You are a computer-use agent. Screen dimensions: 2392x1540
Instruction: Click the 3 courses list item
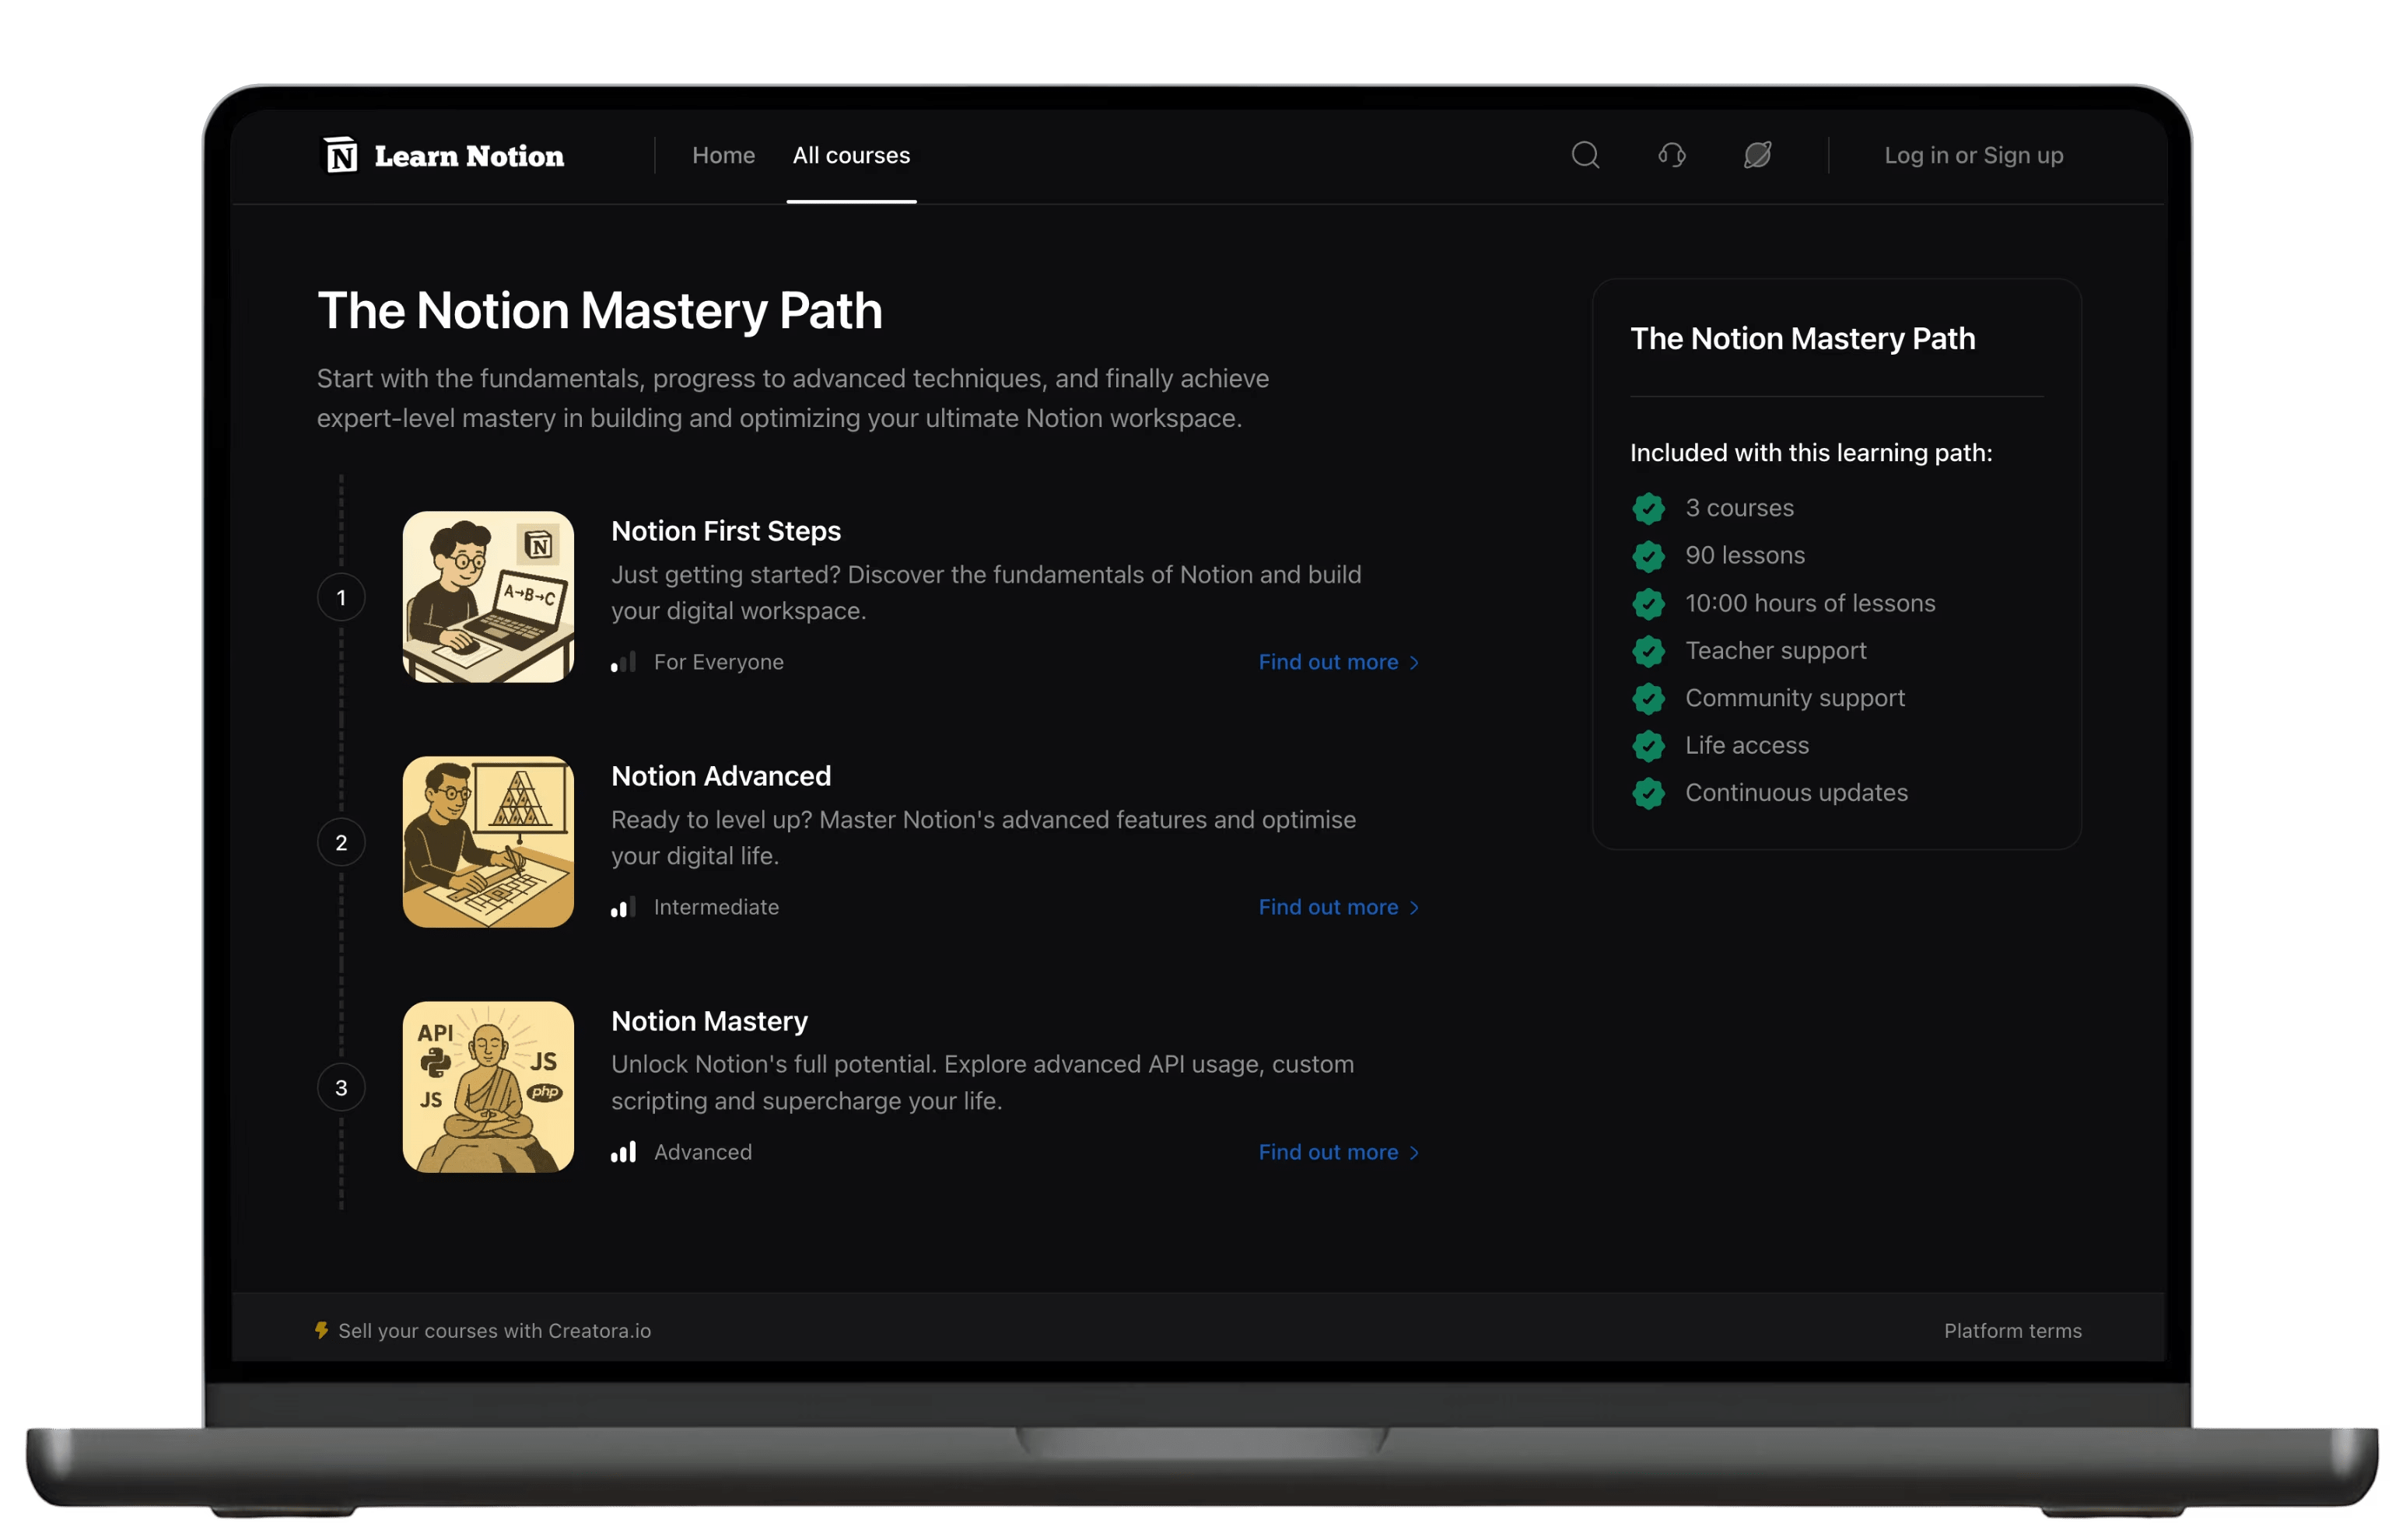click(x=1740, y=508)
